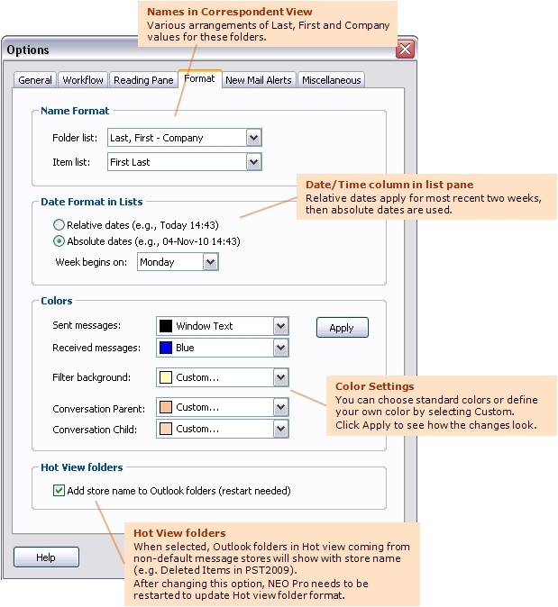Expand the Folder list name format dropdown
The height and width of the screenshot is (607, 558).
coord(254,138)
